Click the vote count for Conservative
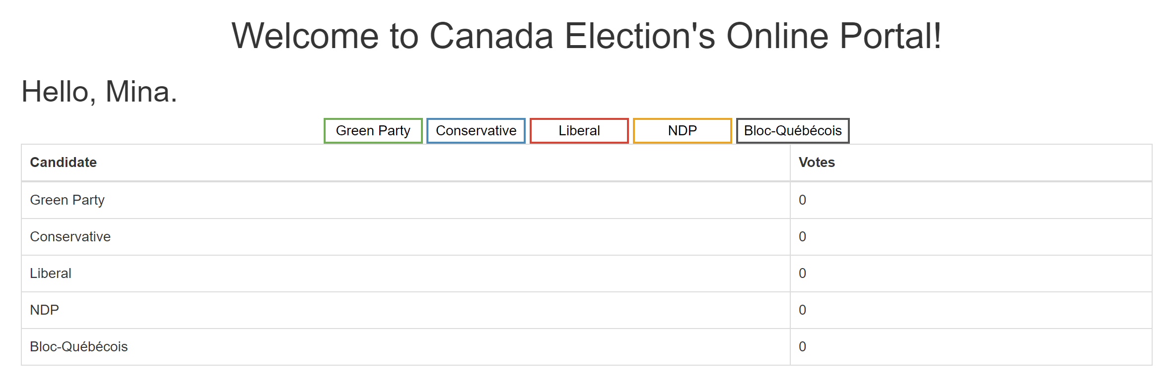Screen dimensions: 1173x385 971,237
